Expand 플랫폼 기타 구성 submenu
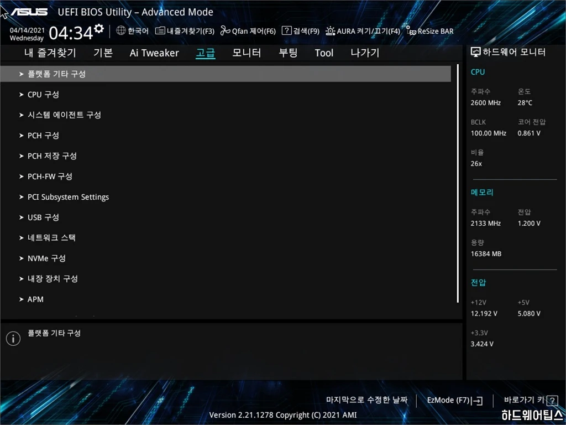Viewport: 566px width, 425px height. [226, 74]
